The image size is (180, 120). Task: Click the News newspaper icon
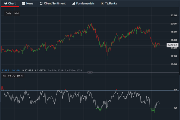click(24, 4)
